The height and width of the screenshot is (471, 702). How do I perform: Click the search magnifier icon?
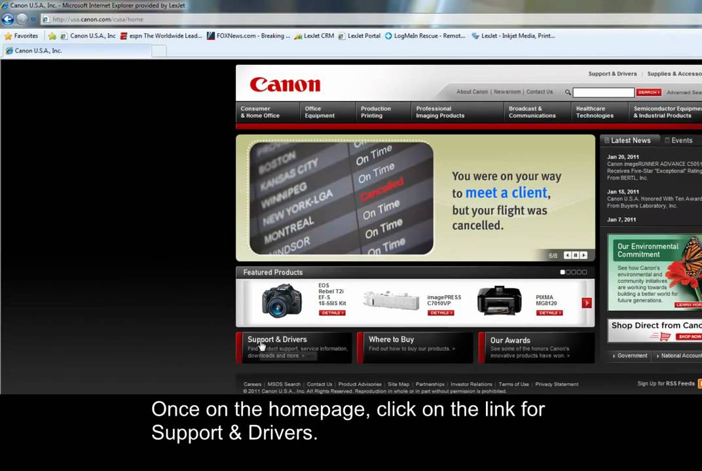pos(568,92)
